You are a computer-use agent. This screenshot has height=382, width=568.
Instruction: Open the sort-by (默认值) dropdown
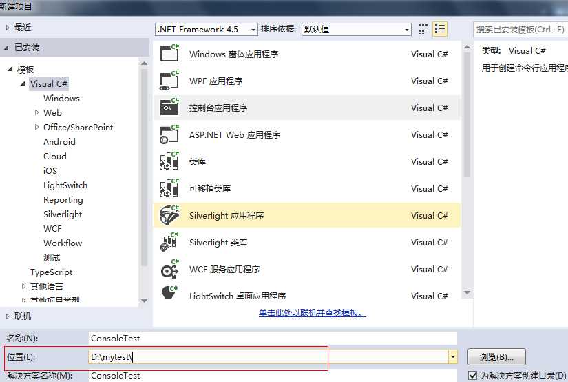click(407, 30)
